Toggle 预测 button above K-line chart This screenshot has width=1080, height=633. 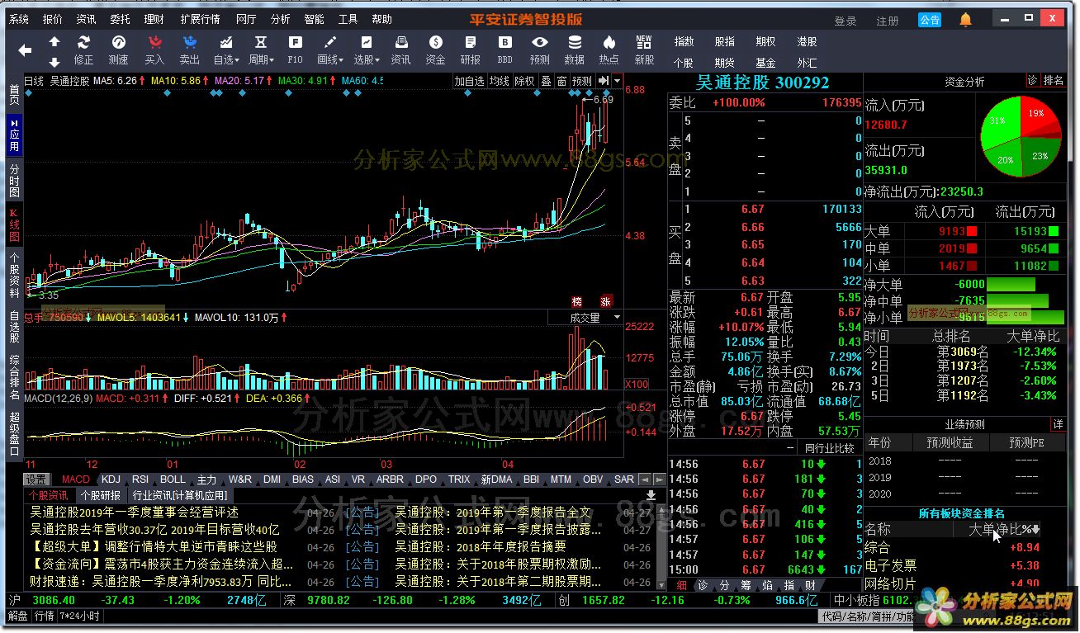click(x=582, y=81)
